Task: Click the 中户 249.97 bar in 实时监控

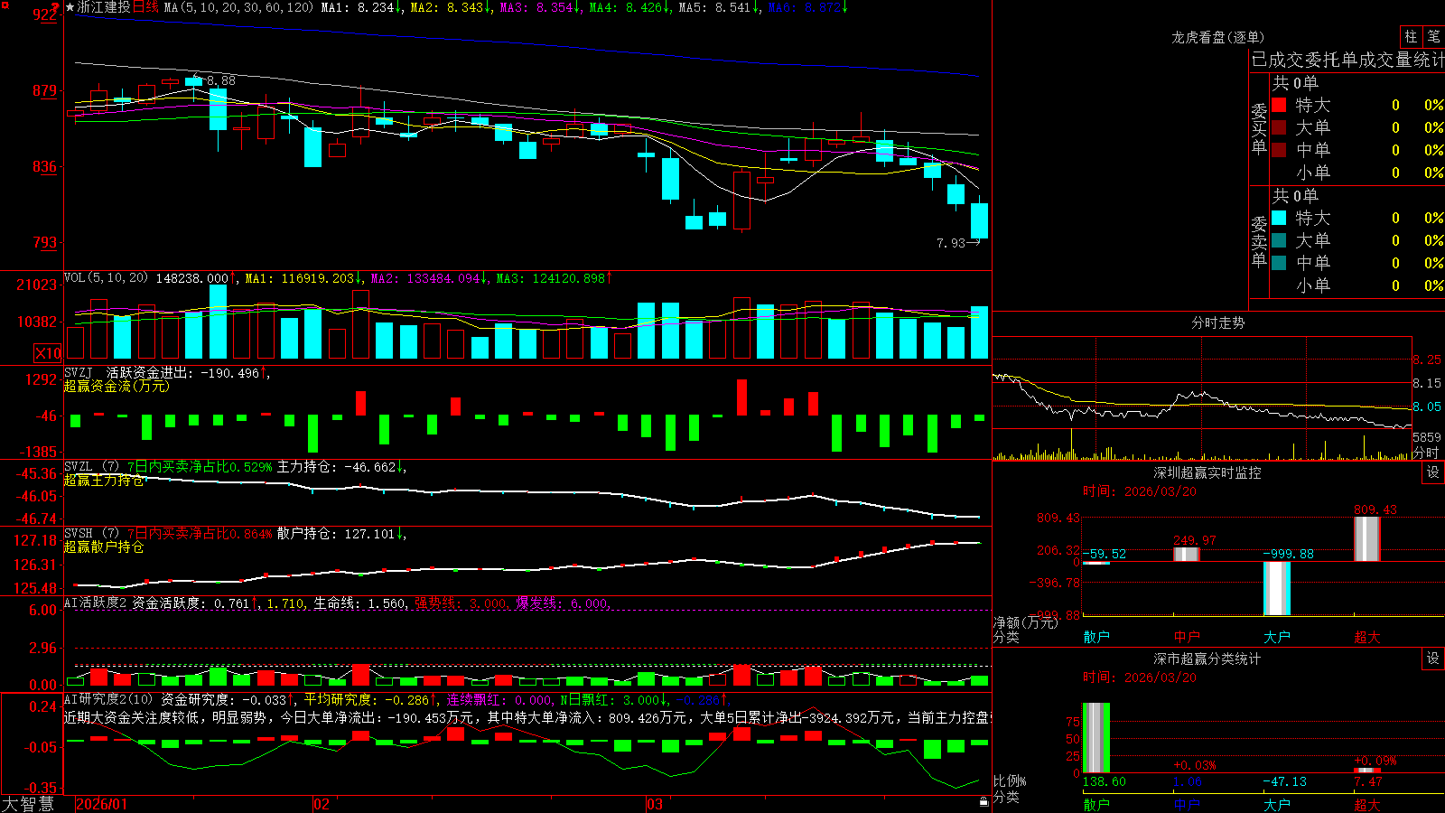Action: 1187,554
